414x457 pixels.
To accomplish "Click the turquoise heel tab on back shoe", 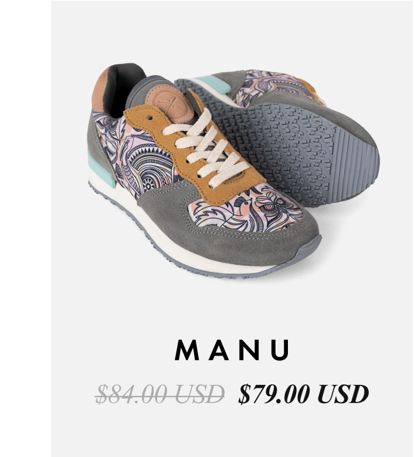I will point(213,84).
